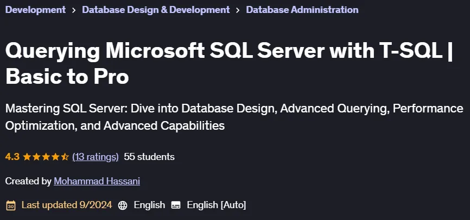Open the 13 ratings link
470x220 pixels.
[96, 157]
